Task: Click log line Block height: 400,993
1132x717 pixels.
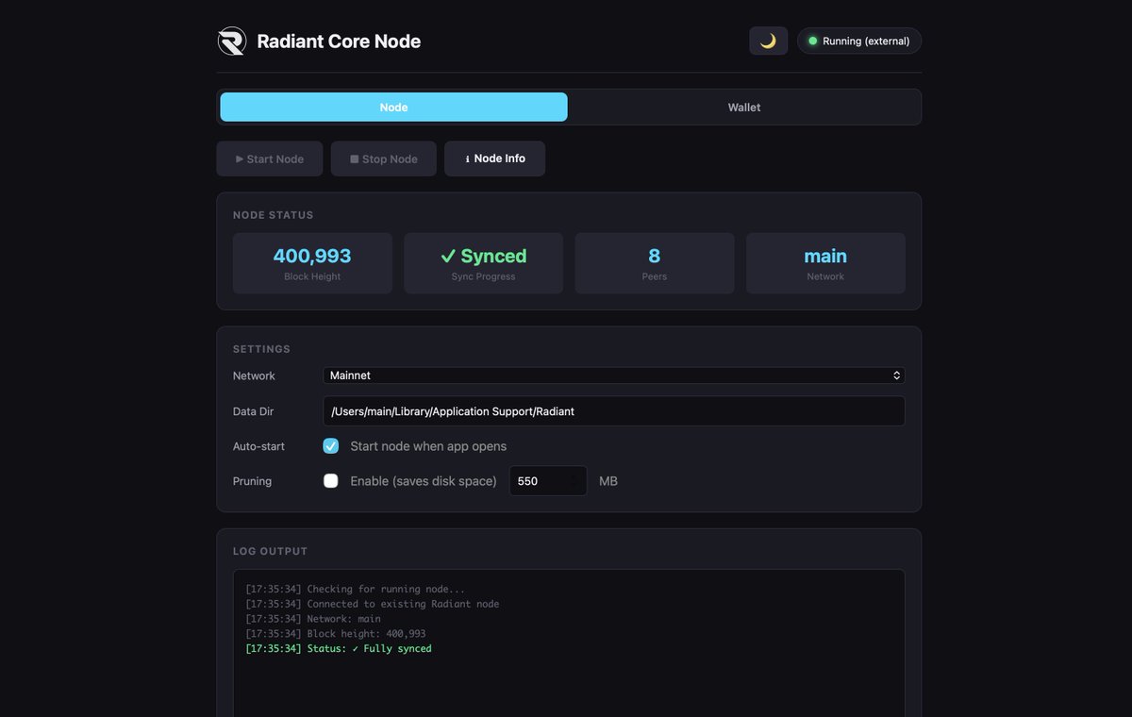Action: click(336, 634)
